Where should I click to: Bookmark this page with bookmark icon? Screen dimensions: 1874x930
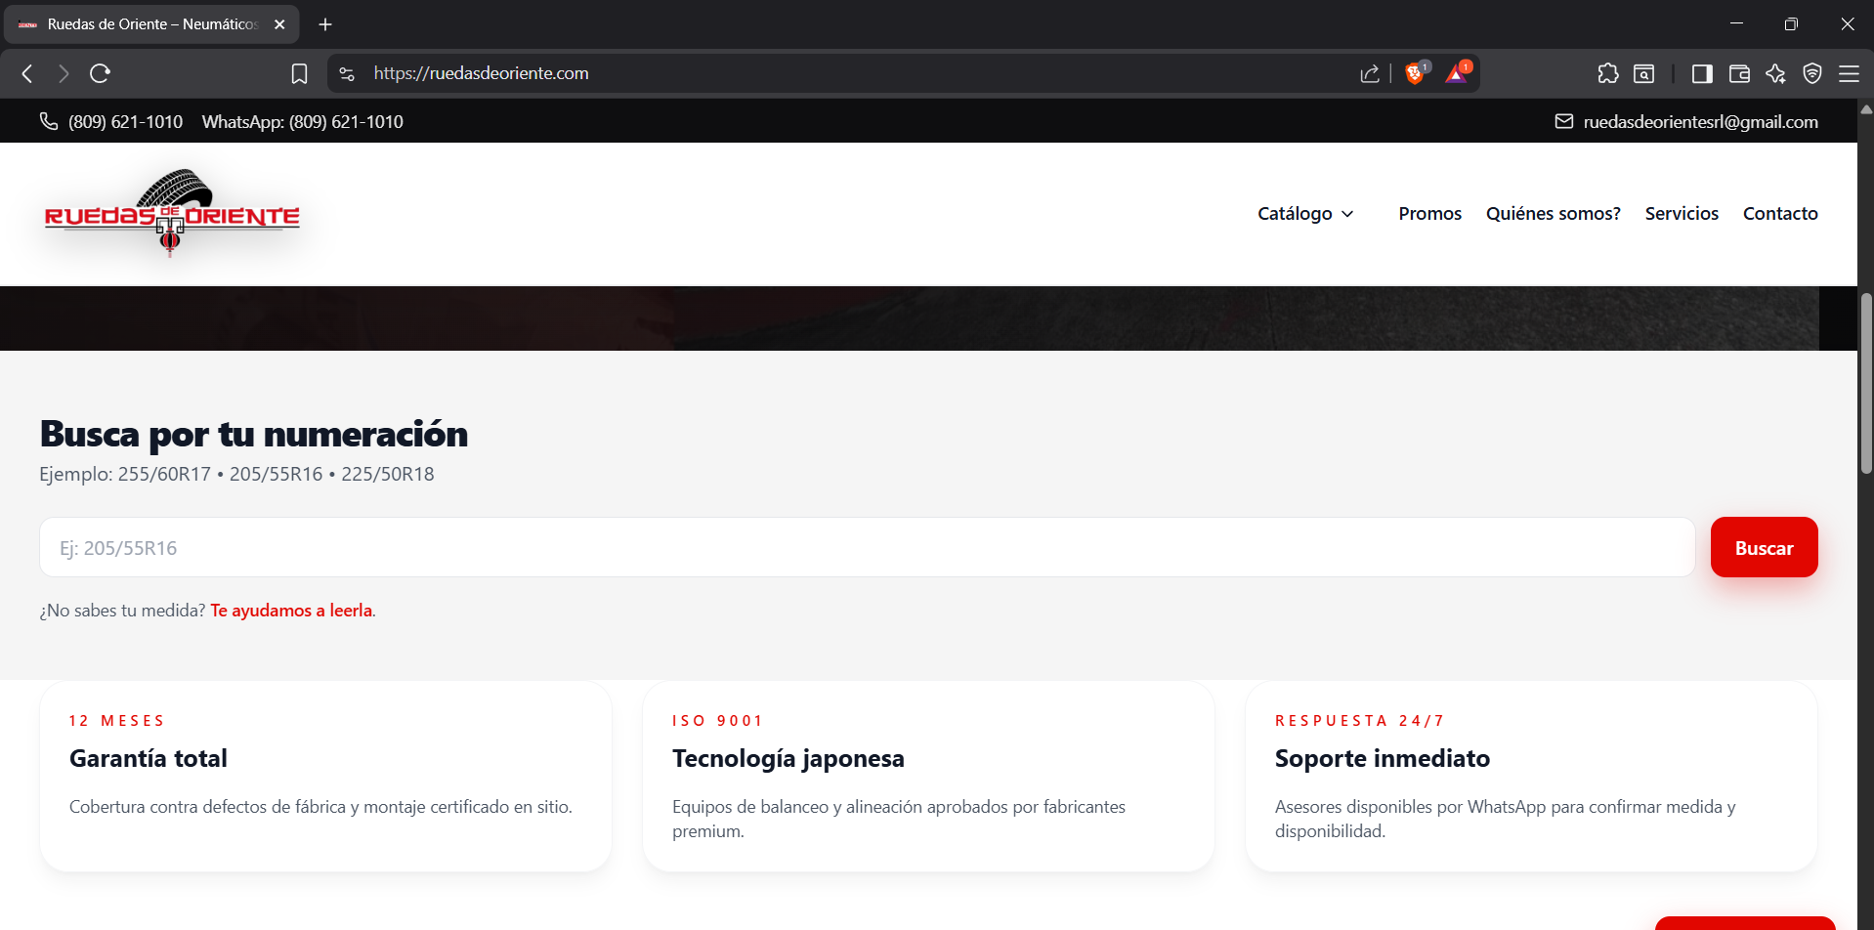click(299, 73)
